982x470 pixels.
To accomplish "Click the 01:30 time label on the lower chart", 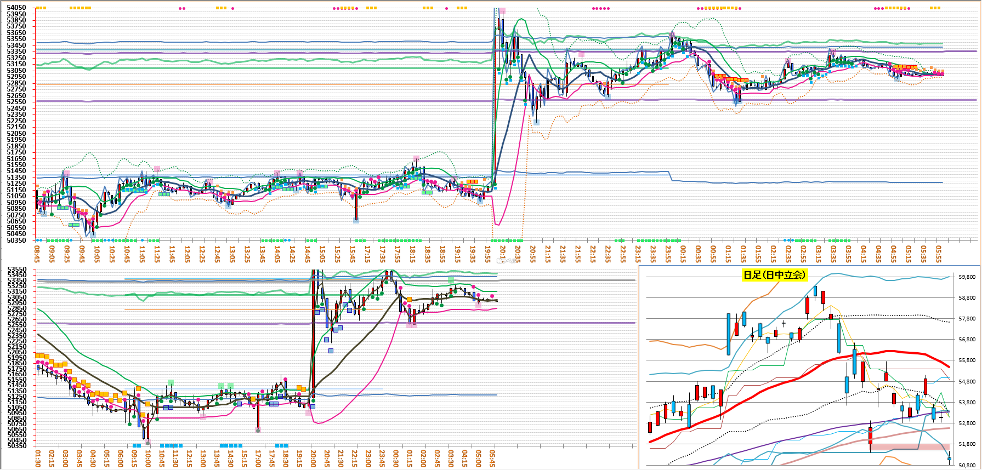I will coord(38,458).
